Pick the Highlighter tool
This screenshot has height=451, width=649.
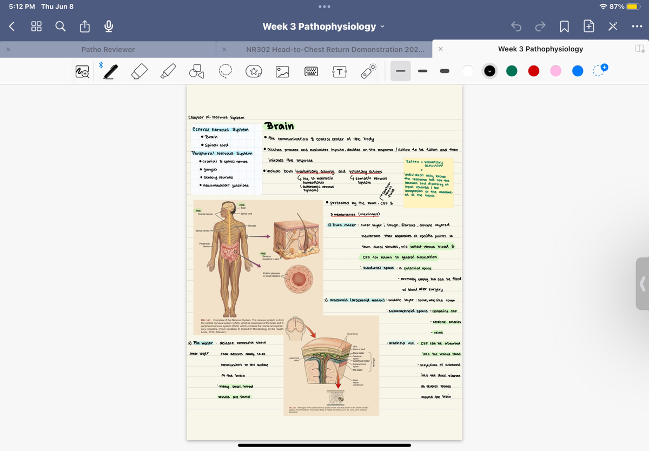[168, 71]
